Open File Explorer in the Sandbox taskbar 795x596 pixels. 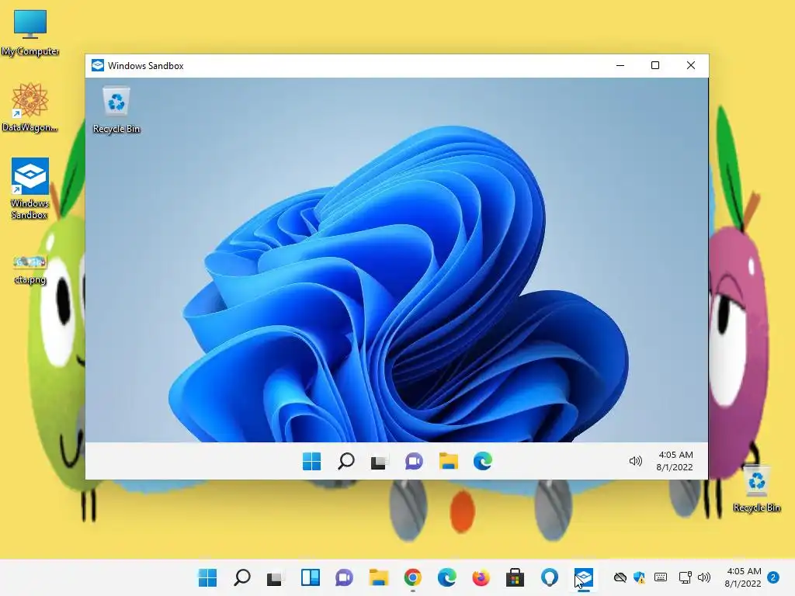click(x=448, y=461)
